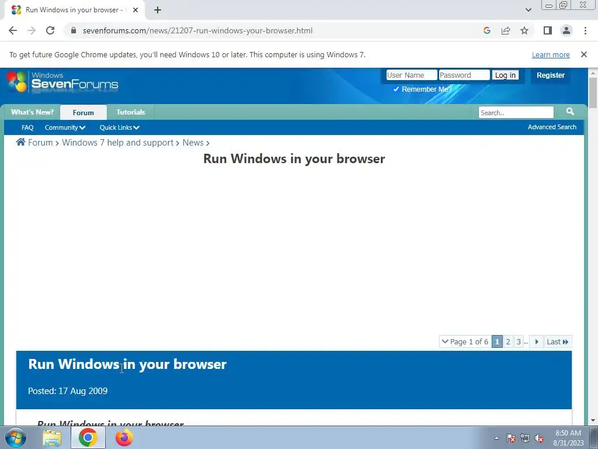Image resolution: width=598 pixels, height=449 pixels.
Task: Open the Action Center flag icon
Action: pyautogui.click(x=510, y=438)
